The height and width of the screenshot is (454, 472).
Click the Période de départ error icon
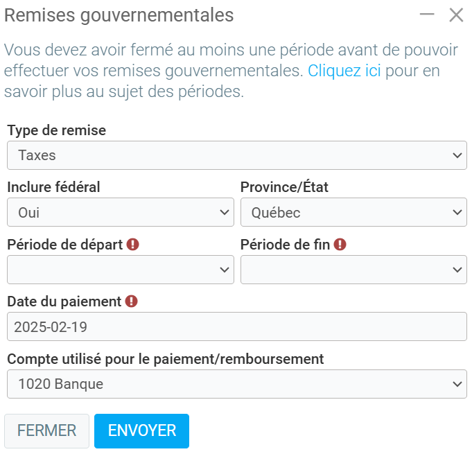pos(132,245)
